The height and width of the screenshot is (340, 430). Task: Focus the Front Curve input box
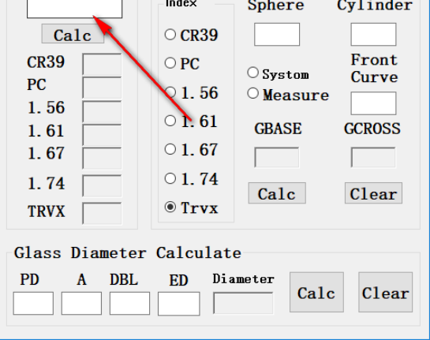click(373, 103)
